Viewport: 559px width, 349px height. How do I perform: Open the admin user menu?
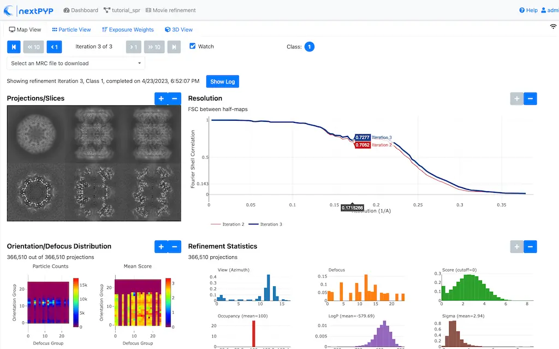[549, 10]
